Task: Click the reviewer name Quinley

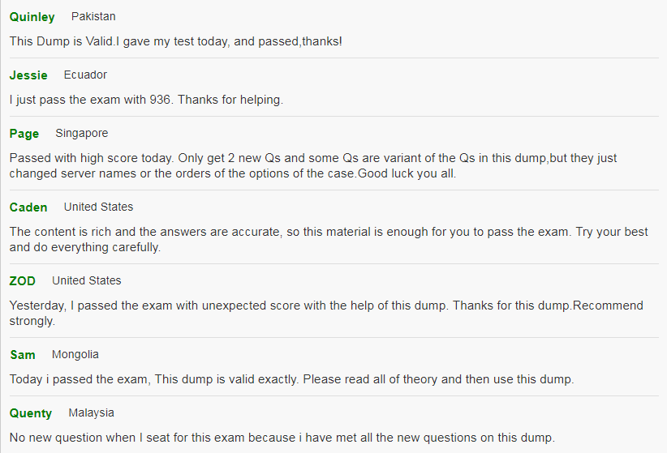Action: [x=32, y=17]
